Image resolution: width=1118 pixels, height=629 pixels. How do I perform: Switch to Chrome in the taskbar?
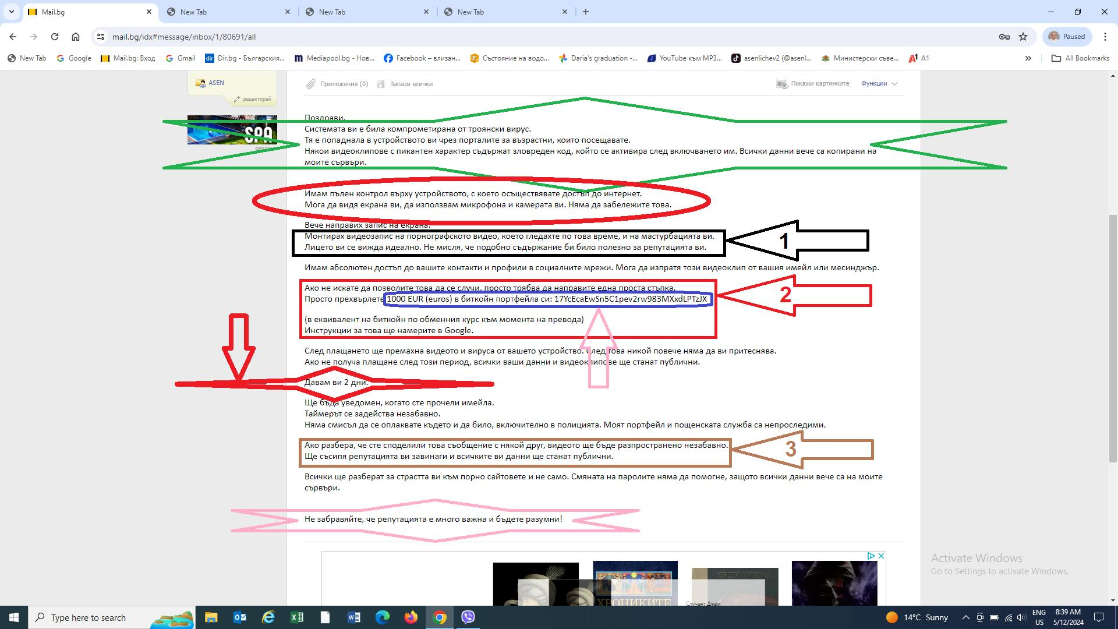click(x=440, y=617)
